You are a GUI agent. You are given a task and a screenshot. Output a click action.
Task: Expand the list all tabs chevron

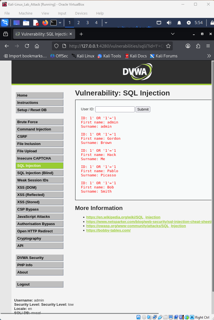(x=173, y=34)
